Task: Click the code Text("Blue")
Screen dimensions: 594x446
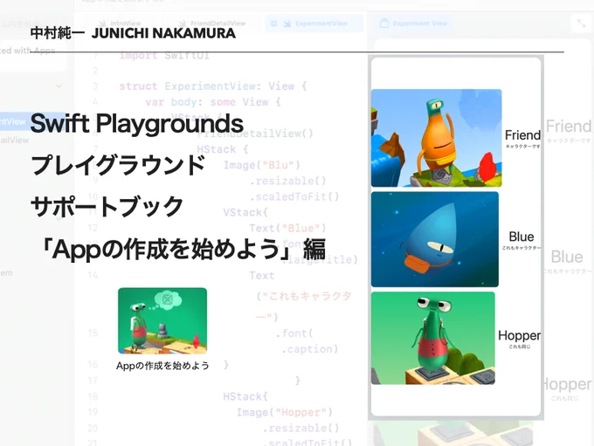Action: click(287, 229)
